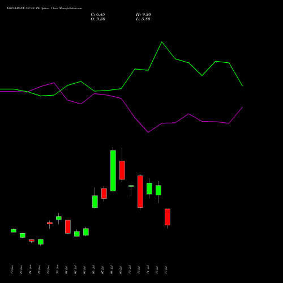This screenshot has width=283, height=283.
Task: Click the green candlestick for 06 Jul
Action: [95, 201]
